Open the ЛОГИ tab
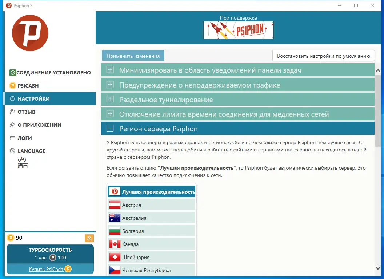This screenshot has height=279, width=384. (x=50, y=138)
